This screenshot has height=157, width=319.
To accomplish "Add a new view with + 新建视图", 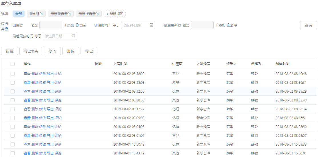I will point(115,14).
